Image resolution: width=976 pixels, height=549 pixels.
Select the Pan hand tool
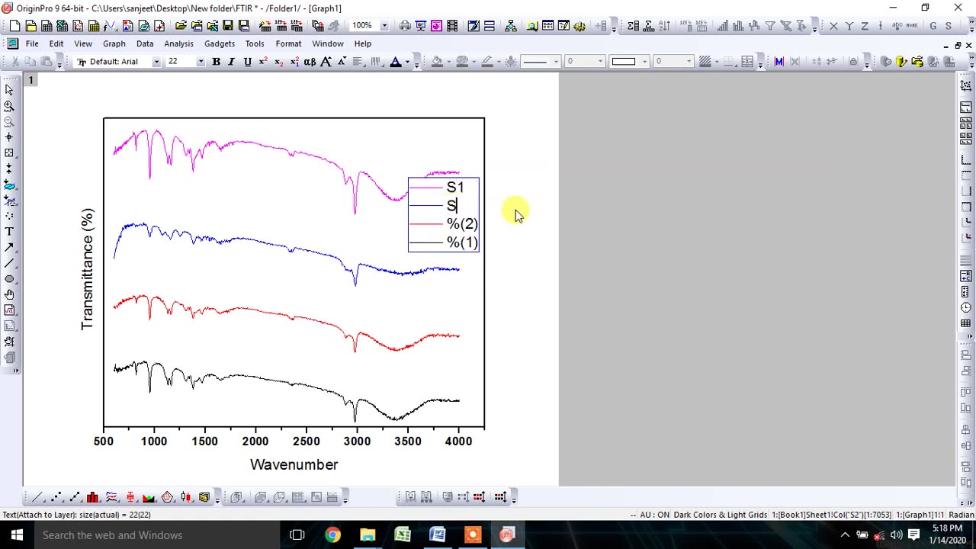[9, 294]
